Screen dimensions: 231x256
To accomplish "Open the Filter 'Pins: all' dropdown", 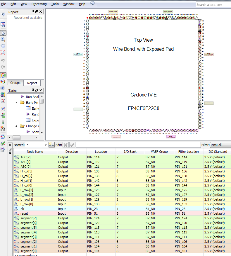I will click(x=220, y=145).
